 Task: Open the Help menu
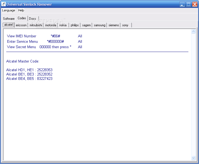[x=21, y=10]
